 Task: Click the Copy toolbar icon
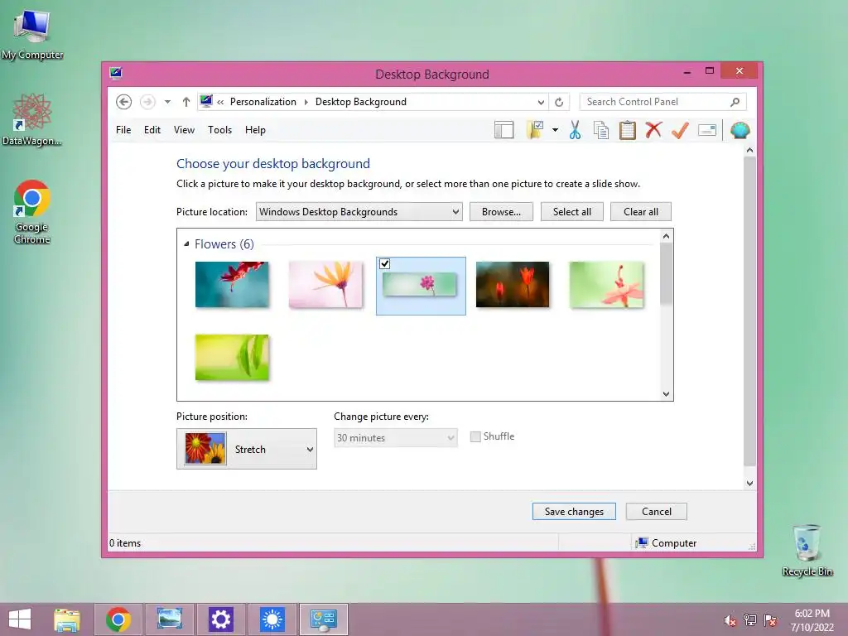tap(601, 130)
